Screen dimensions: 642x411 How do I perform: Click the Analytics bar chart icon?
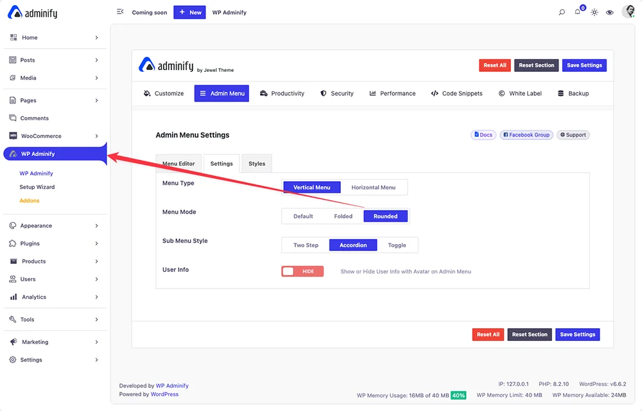[x=13, y=297]
